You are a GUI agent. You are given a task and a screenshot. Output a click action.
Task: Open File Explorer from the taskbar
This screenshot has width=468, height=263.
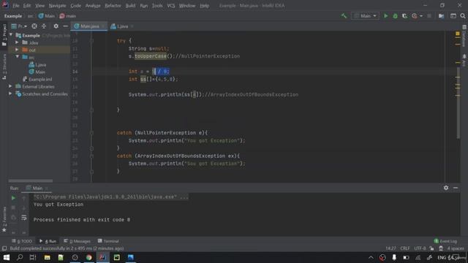click(x=47, y=257)
